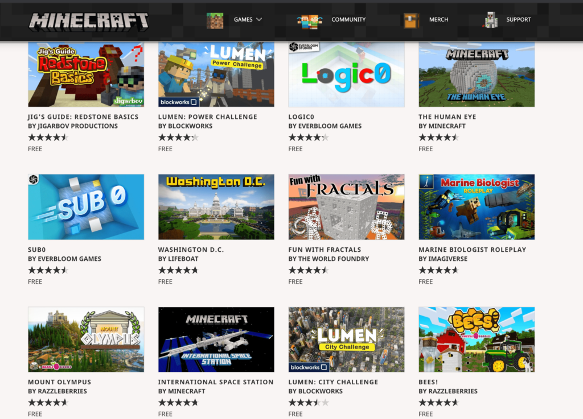Screen dimensions: 583x419
Task: Select the Sub0 map thumbnail
Action: coord(86,207)
